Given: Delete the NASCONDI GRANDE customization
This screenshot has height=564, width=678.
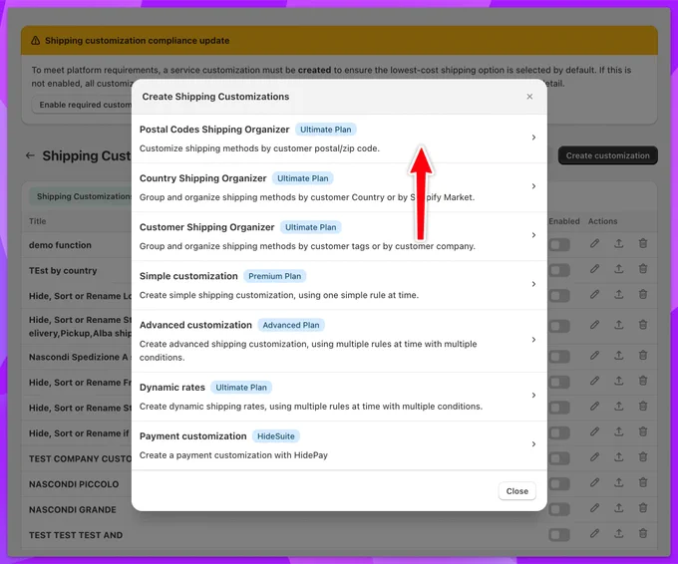Looking at the screenshot, I should pyautogui.click(x=643, y=508).
